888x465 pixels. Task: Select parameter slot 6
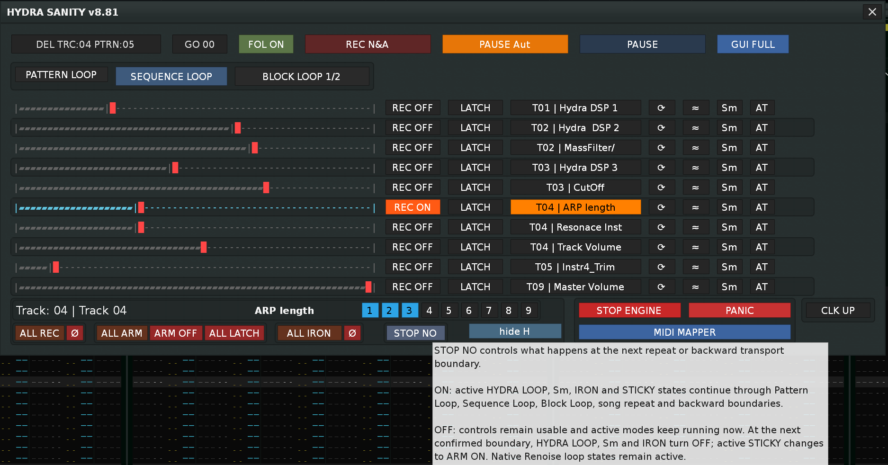[x=469, y=311]
